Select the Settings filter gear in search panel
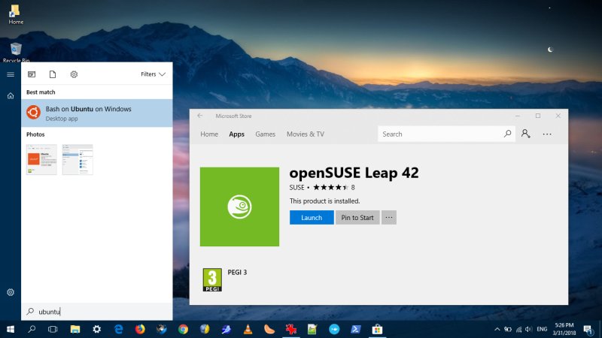This screenshot has width=602, height=338. click(x=74, y=74)
